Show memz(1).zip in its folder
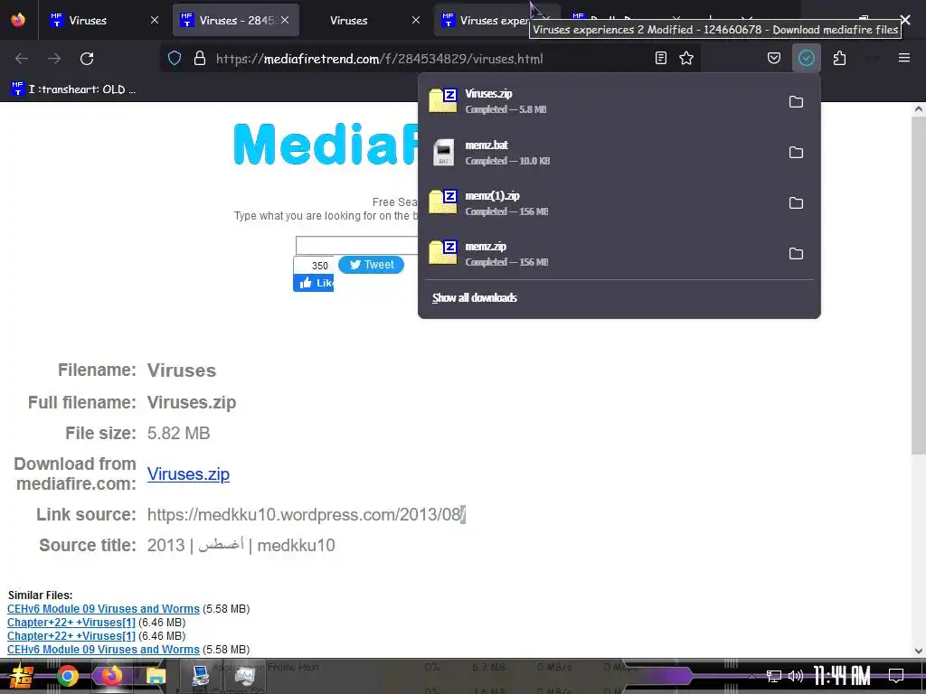Viewport: 926px width, 694px height. (x=796, y=203)
